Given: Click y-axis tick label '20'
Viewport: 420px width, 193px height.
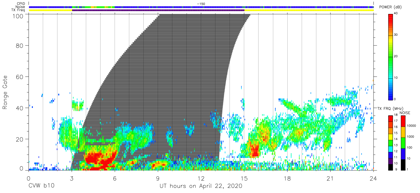Looking at the screenshot, I should point(19,139).
